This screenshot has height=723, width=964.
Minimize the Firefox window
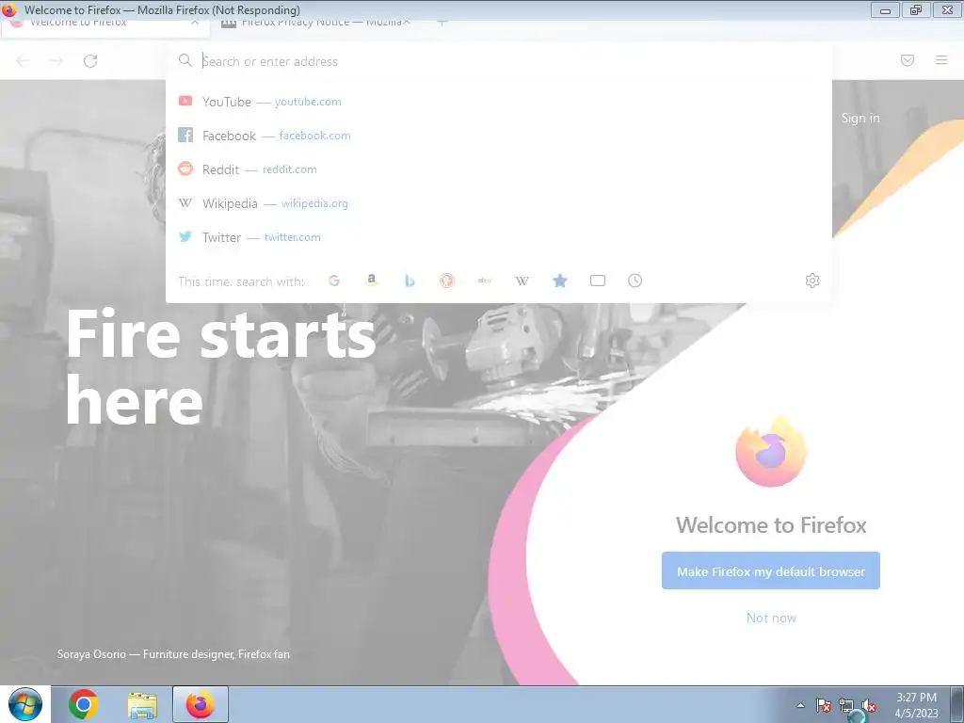coord(885,10)
